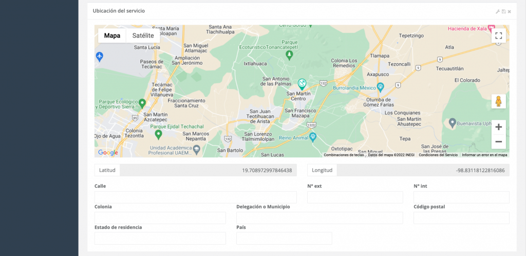526x256 pixels.
Task: Click the Tecámac de Felipe Villanueva label
Action: point(162,90)
